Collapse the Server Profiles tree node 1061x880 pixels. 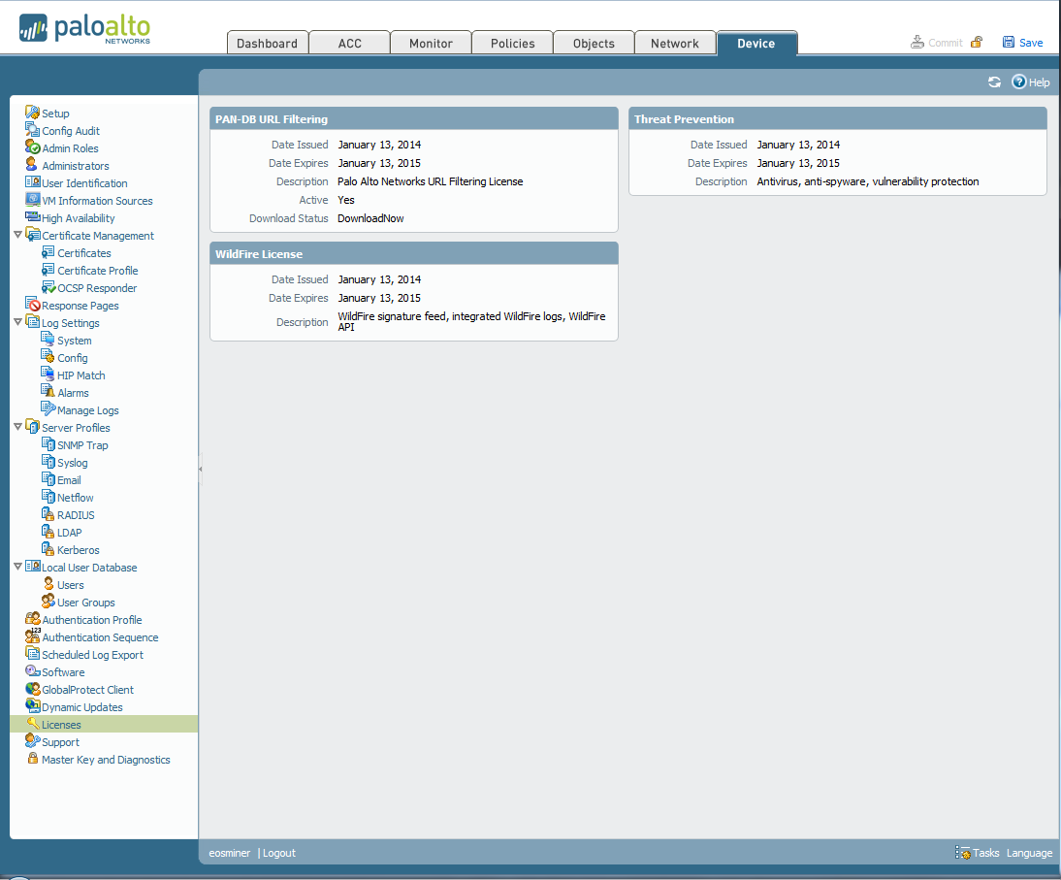point(17,428)
